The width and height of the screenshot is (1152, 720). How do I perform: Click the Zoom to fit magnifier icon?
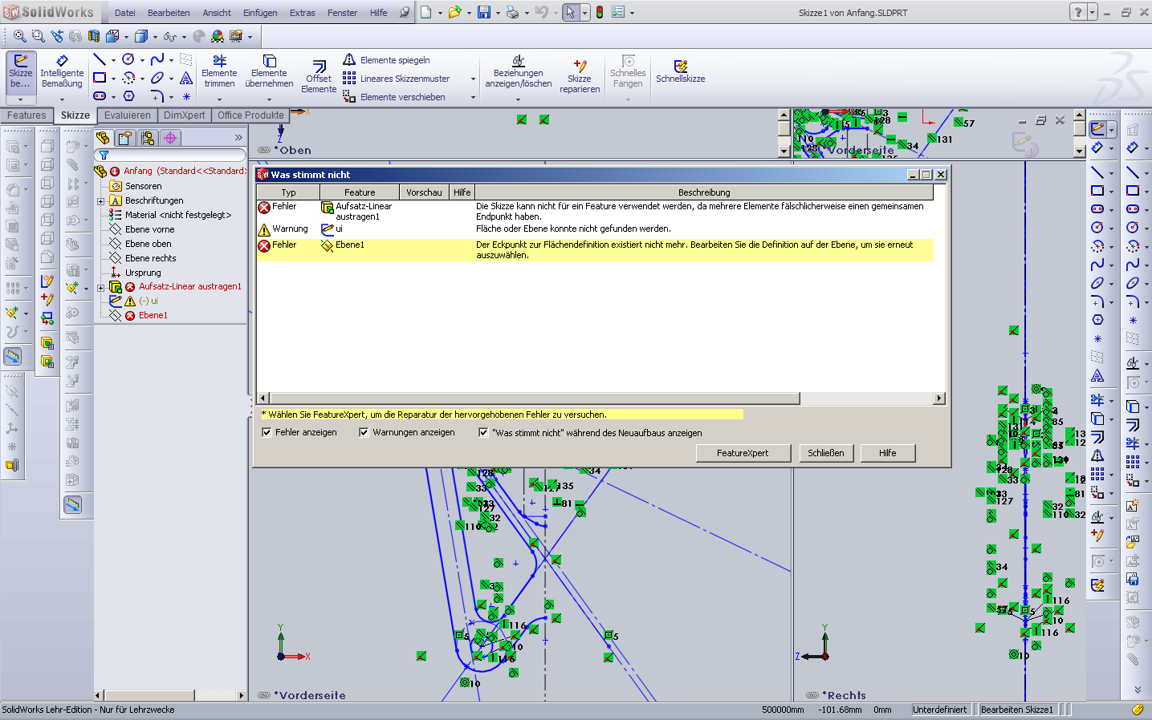click(x=20, y=36)
